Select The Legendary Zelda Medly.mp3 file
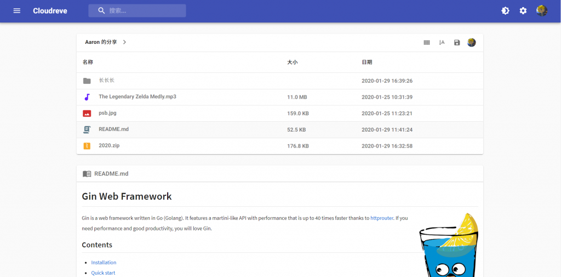Viewport: 561px width, 277px height. click(x=137, y=97)
